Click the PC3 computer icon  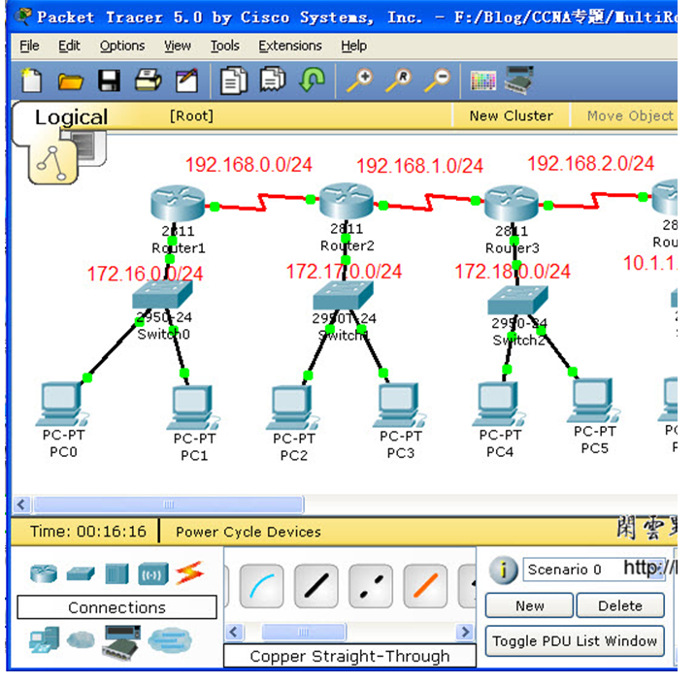coord(400,406)
